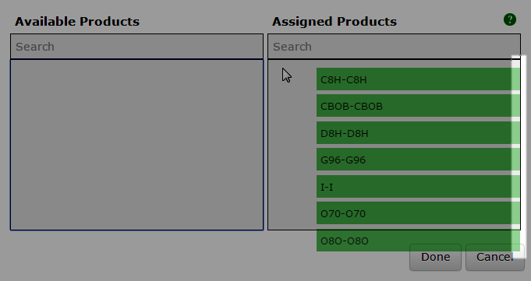Screen dimensions: 531x281
Task: Click the Assigned Products heading
Action: click(335, 21)
